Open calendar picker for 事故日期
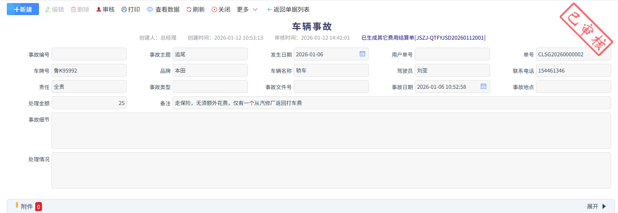Image resolution: width=618 pixels, height=213 pixels. click(x=483, y=86)
